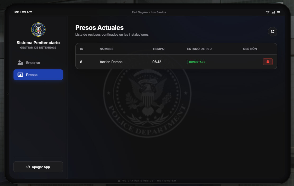This screenshot has width=294, height=186.
Task: Click the Encerrar user-lock icon
Action: click(x=20, y=63)
